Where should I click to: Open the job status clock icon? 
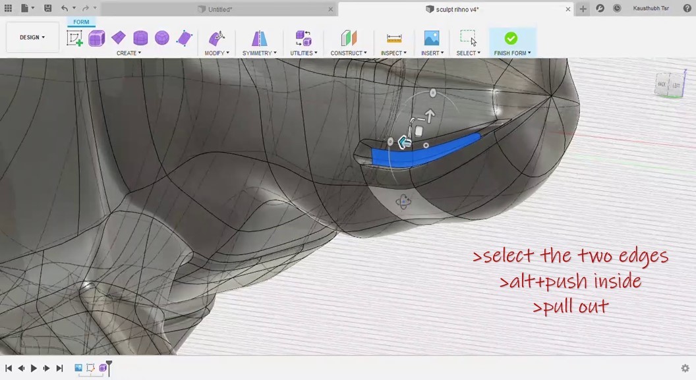point(617,9)
